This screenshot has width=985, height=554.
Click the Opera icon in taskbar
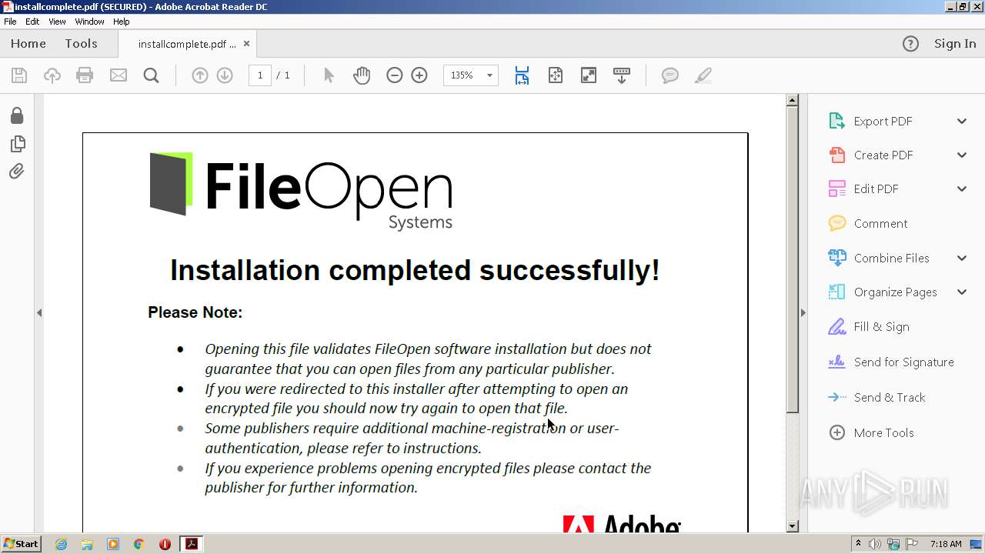point(165,544)
